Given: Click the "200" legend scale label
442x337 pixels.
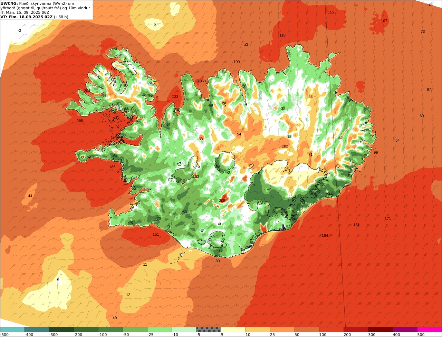Looking at the screenshot, I should 347,335.
